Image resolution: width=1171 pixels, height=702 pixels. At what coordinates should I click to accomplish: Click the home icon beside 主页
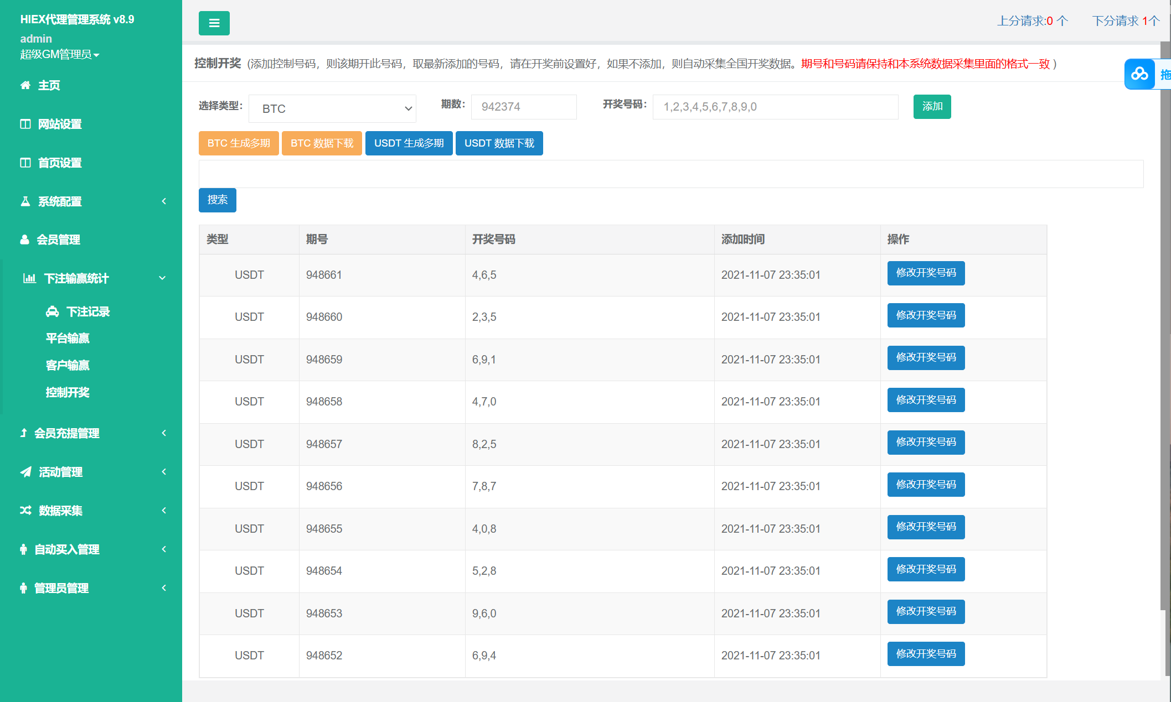pyautogui.click(x=25, y=85)
